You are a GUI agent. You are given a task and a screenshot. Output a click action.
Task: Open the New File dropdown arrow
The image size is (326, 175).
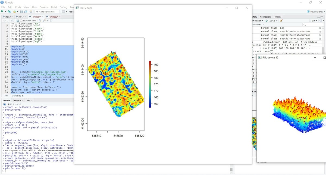(5, 12)
